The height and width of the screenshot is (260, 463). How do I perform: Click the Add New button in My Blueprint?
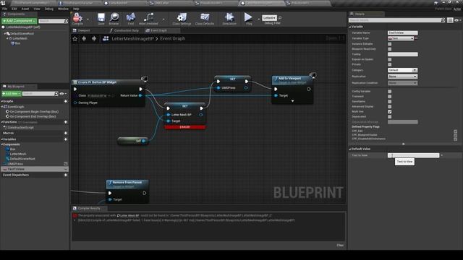pyautogui.click(x=12, y=94)
